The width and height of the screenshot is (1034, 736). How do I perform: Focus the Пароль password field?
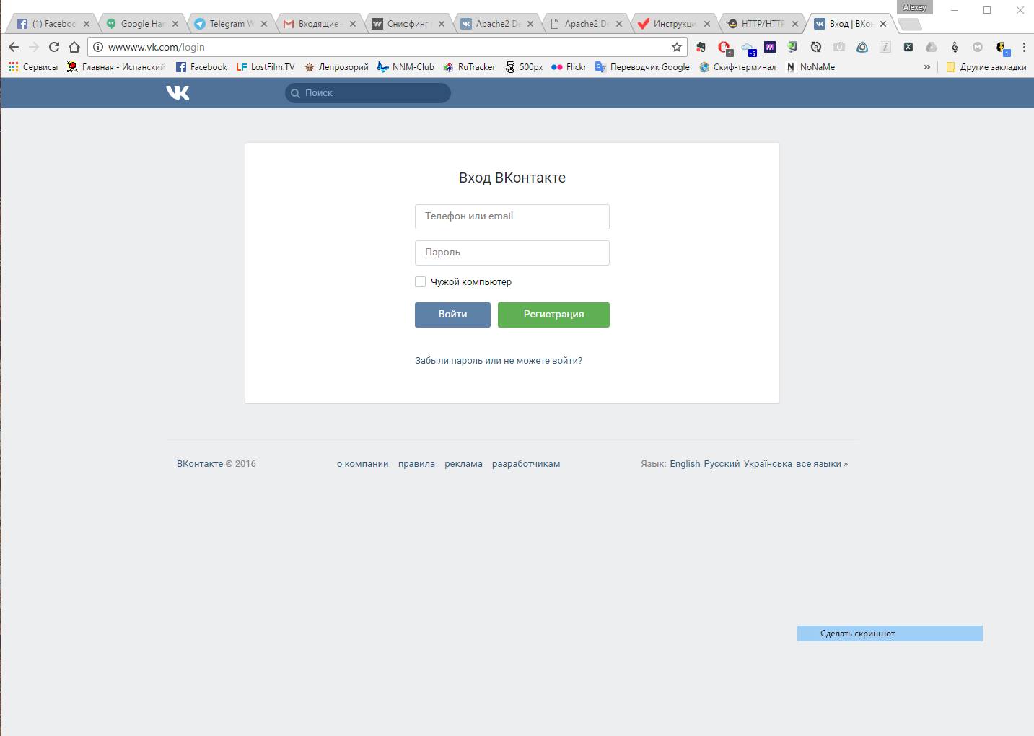click(x=512, y=253)
